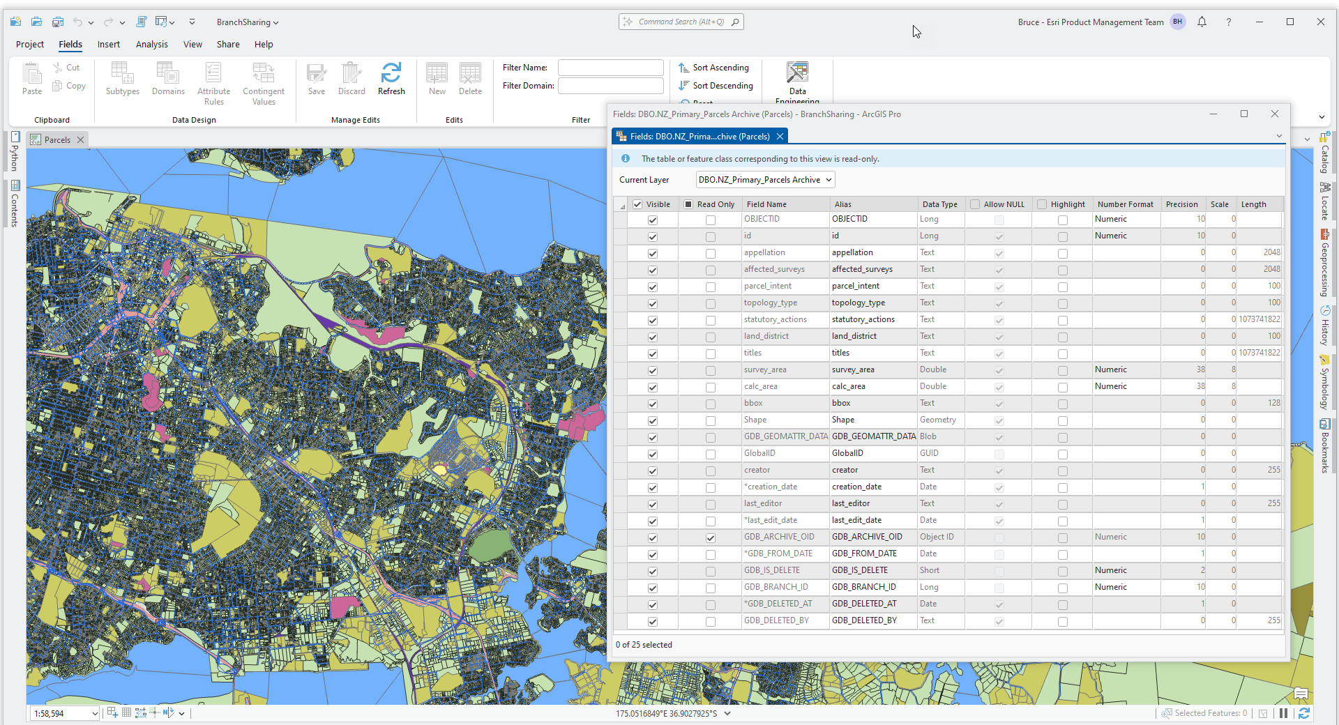This screenshot has width=1339, height=725.
Task: Click Sort Ascending
Action: click(x=714, y=67)
